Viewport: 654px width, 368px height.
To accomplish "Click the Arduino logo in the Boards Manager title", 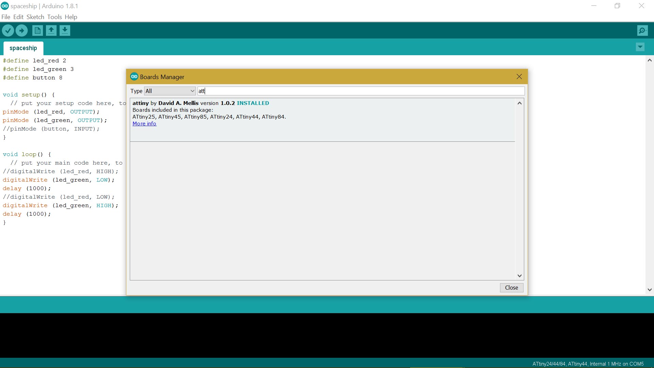I will pyautogui.click(x=134, y=77).
